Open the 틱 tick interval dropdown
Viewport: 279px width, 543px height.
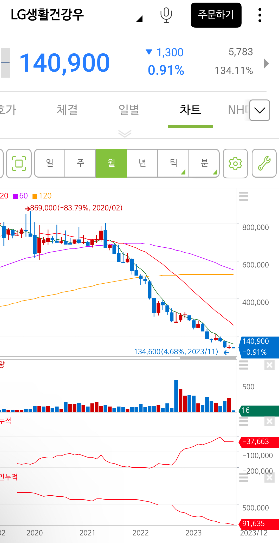[x=173, y=163]
